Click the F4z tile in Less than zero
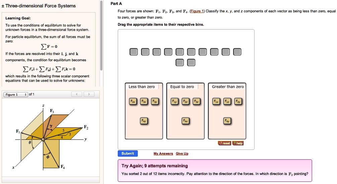The height and width of the screenshot is (184, 337). 144,120
